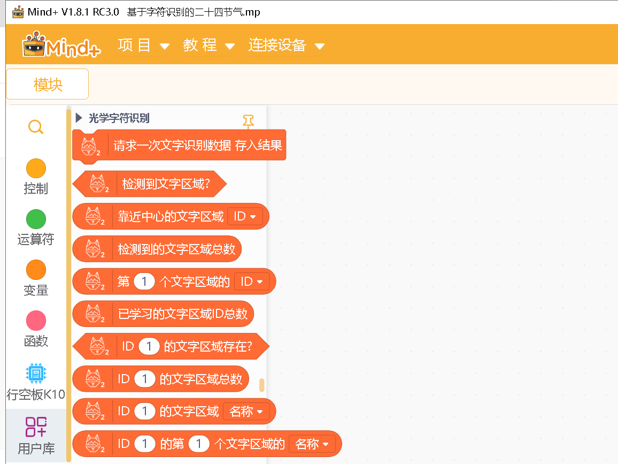The width and height of the screenshot is (618, 464).
Task: Select the 函数 category circle
Action: pyautogui.click(x=36, y=321)
